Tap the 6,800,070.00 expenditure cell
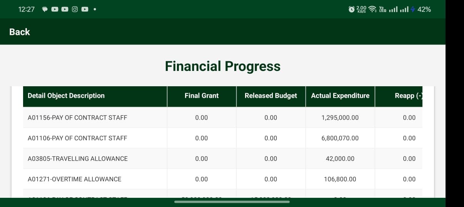The image size is (464, 207). 340,138
